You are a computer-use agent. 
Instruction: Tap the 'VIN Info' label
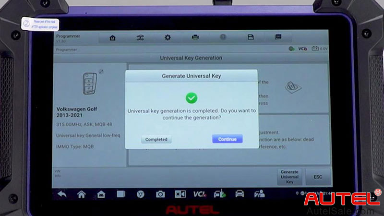(58, 173)
